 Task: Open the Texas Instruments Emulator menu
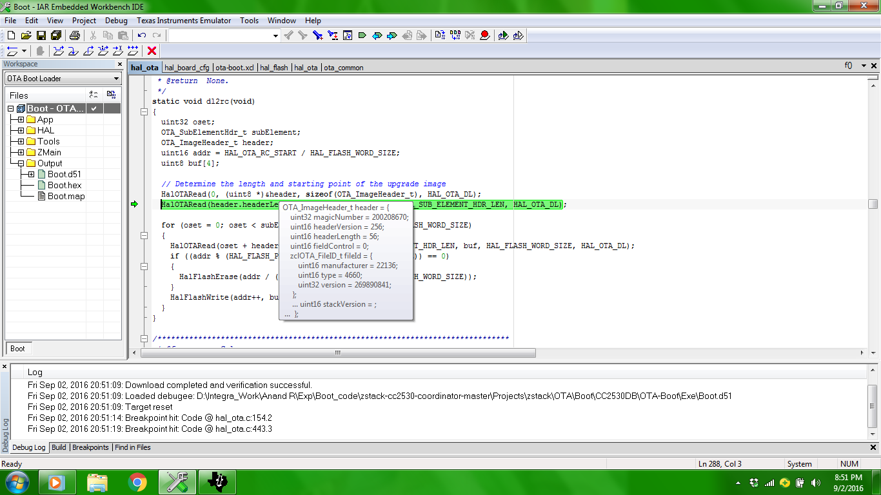[184, 21]
